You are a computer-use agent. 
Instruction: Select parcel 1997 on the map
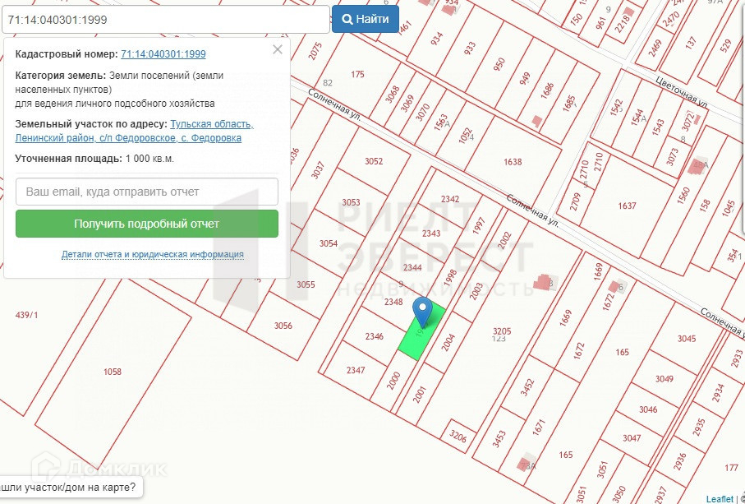[478, 226]
